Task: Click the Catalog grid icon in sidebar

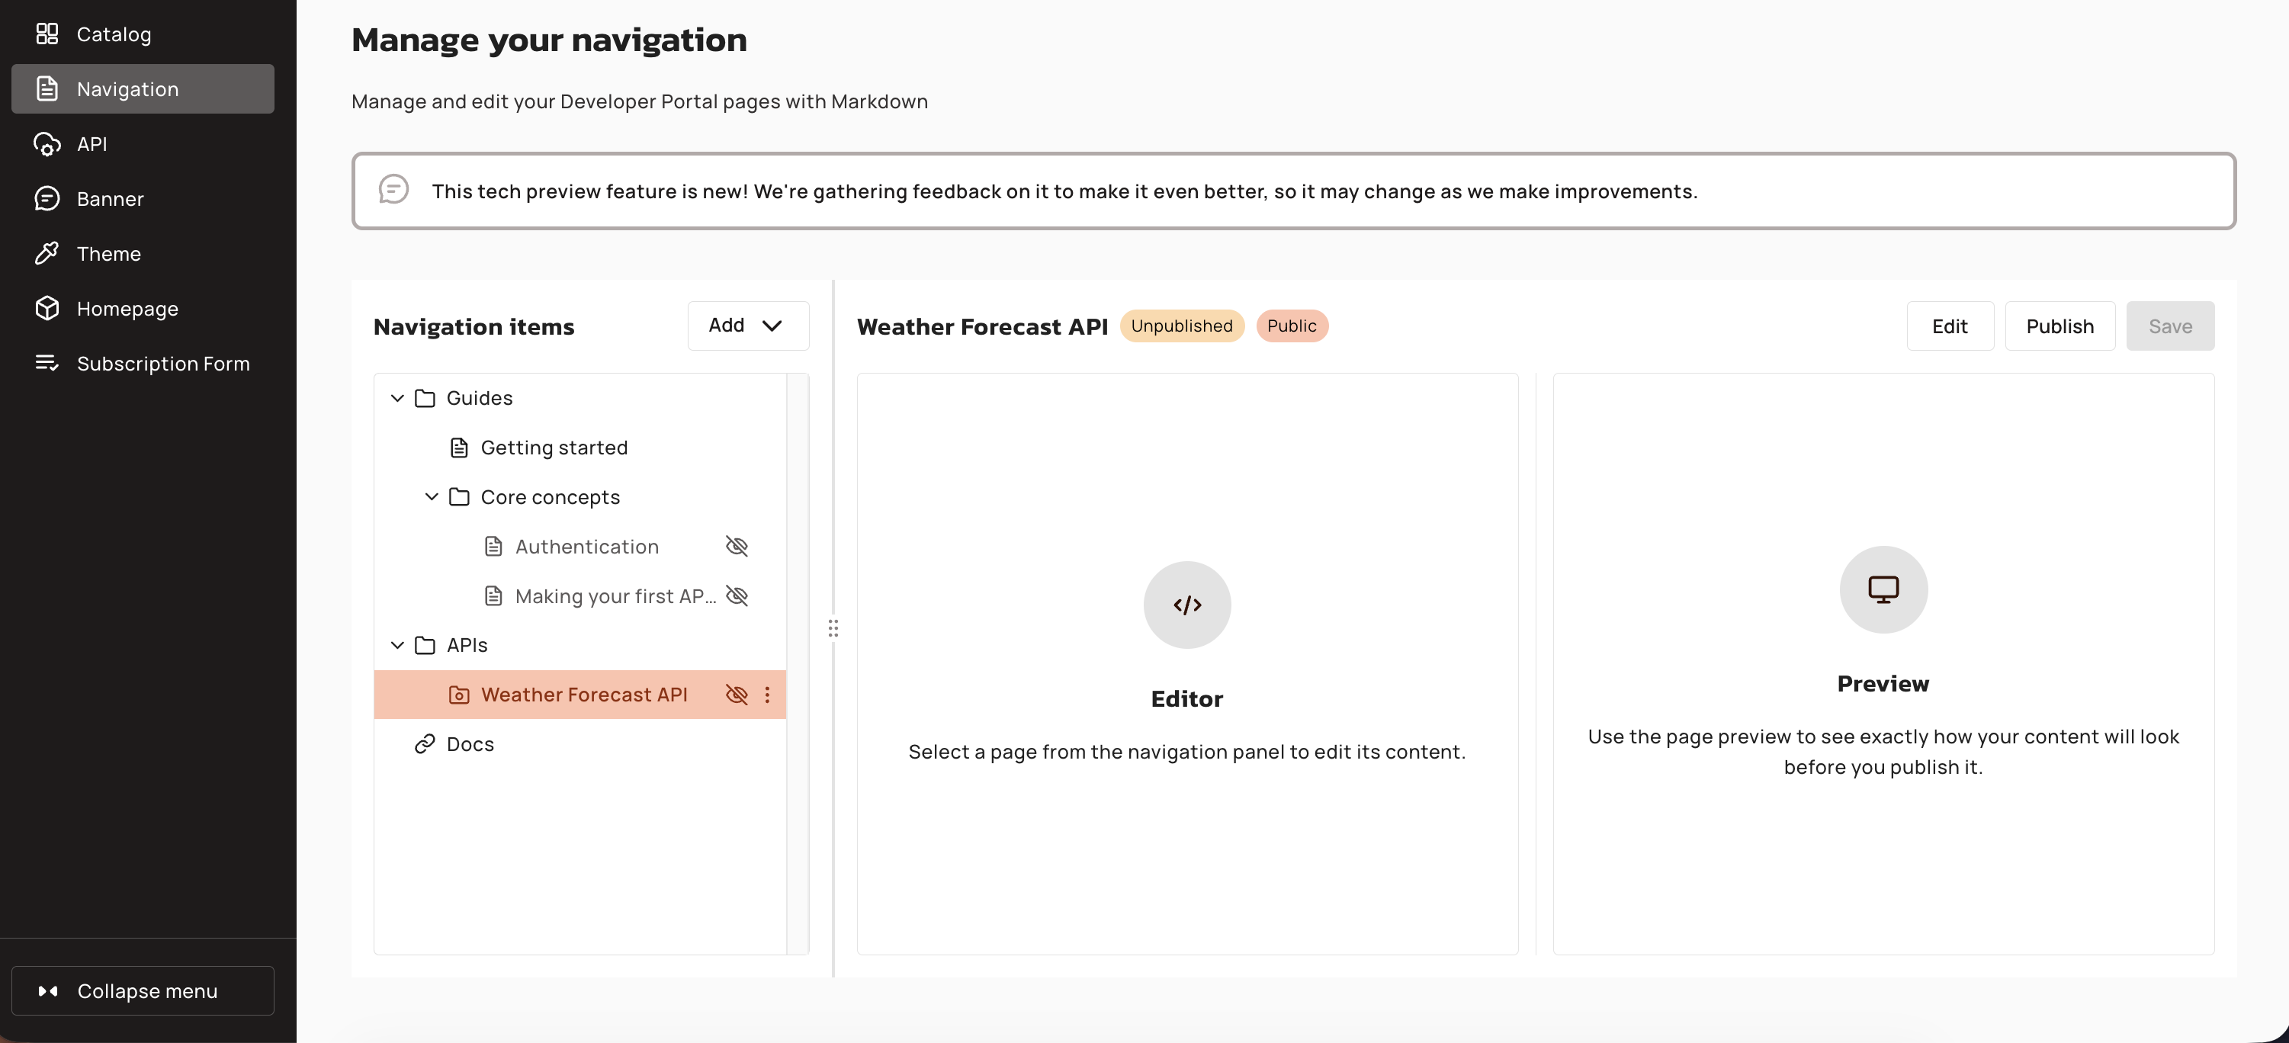Action: pyautogui.click(x=47, y=34)
